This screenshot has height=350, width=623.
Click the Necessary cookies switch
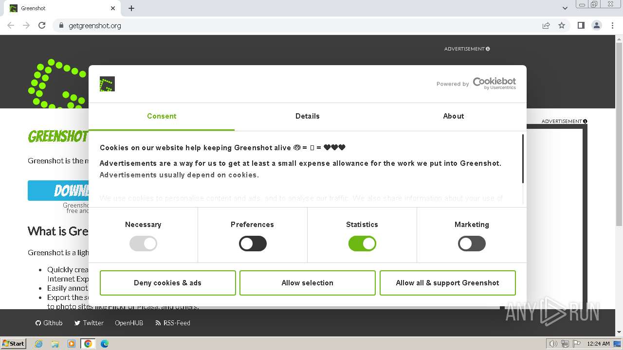(143, 244)
